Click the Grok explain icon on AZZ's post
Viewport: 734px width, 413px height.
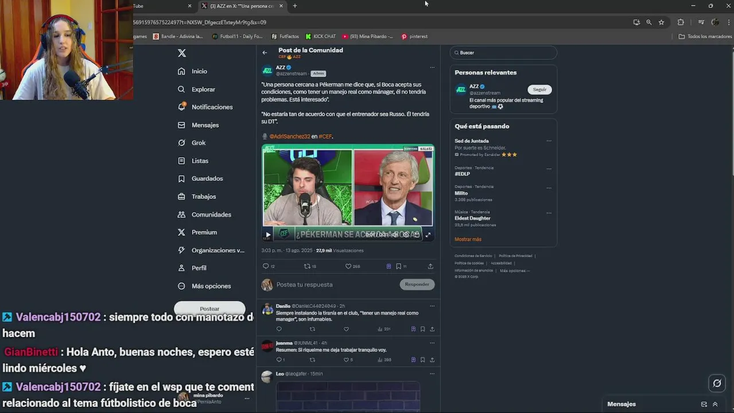(x=389, y=266)
